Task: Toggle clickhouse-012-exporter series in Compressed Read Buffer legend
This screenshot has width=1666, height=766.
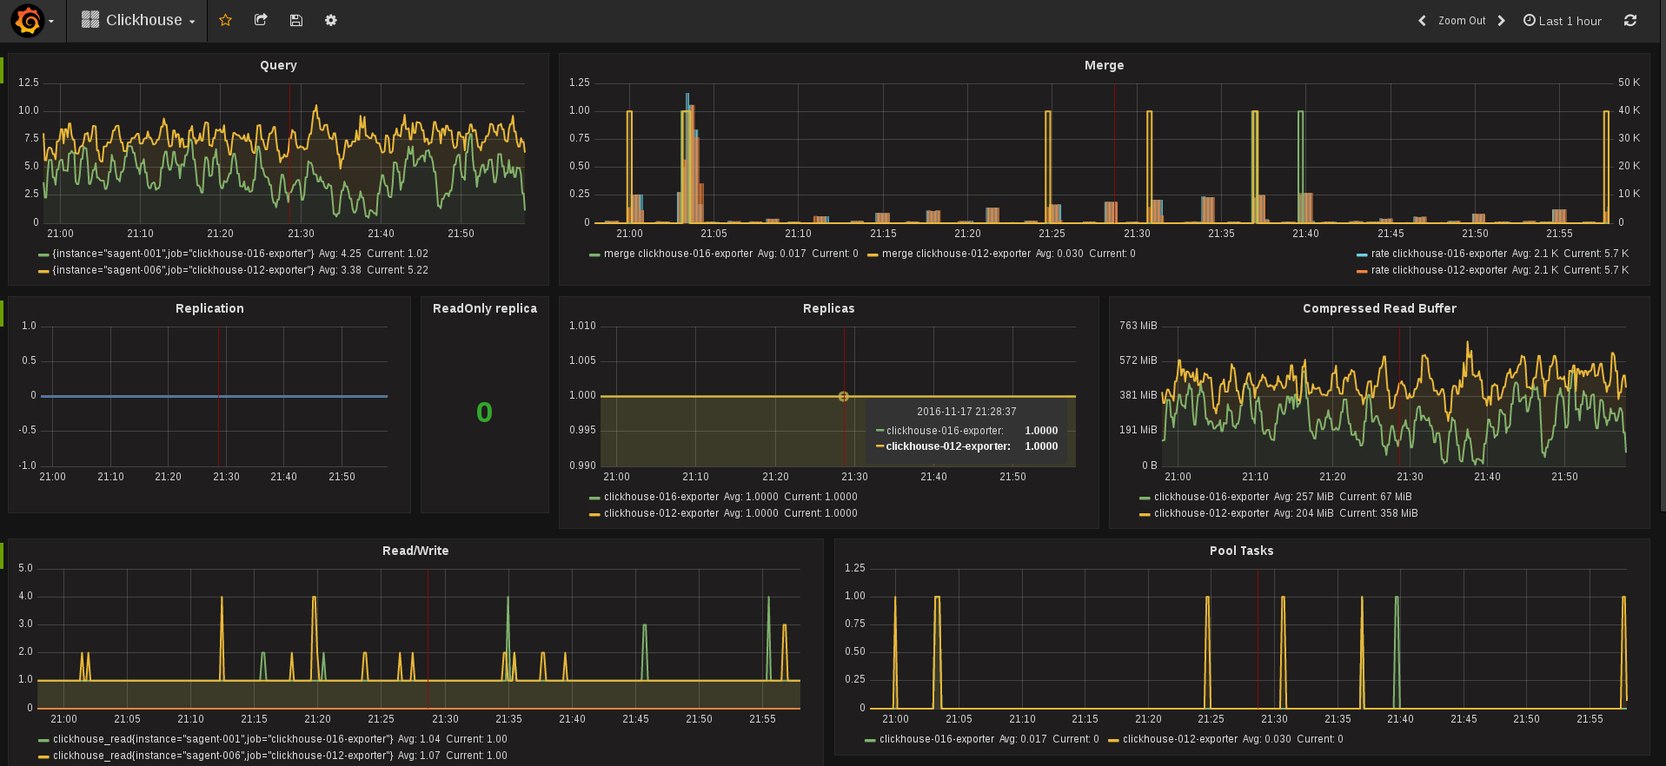Action: point(1211,513)
